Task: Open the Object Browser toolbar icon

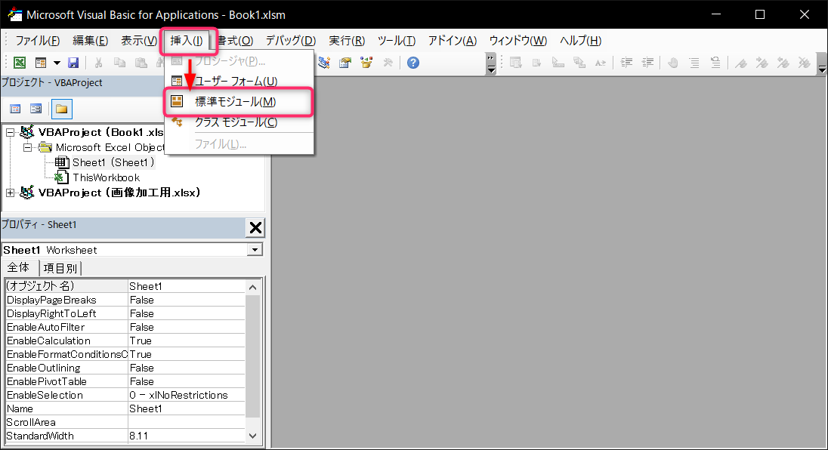Action: 366,63
